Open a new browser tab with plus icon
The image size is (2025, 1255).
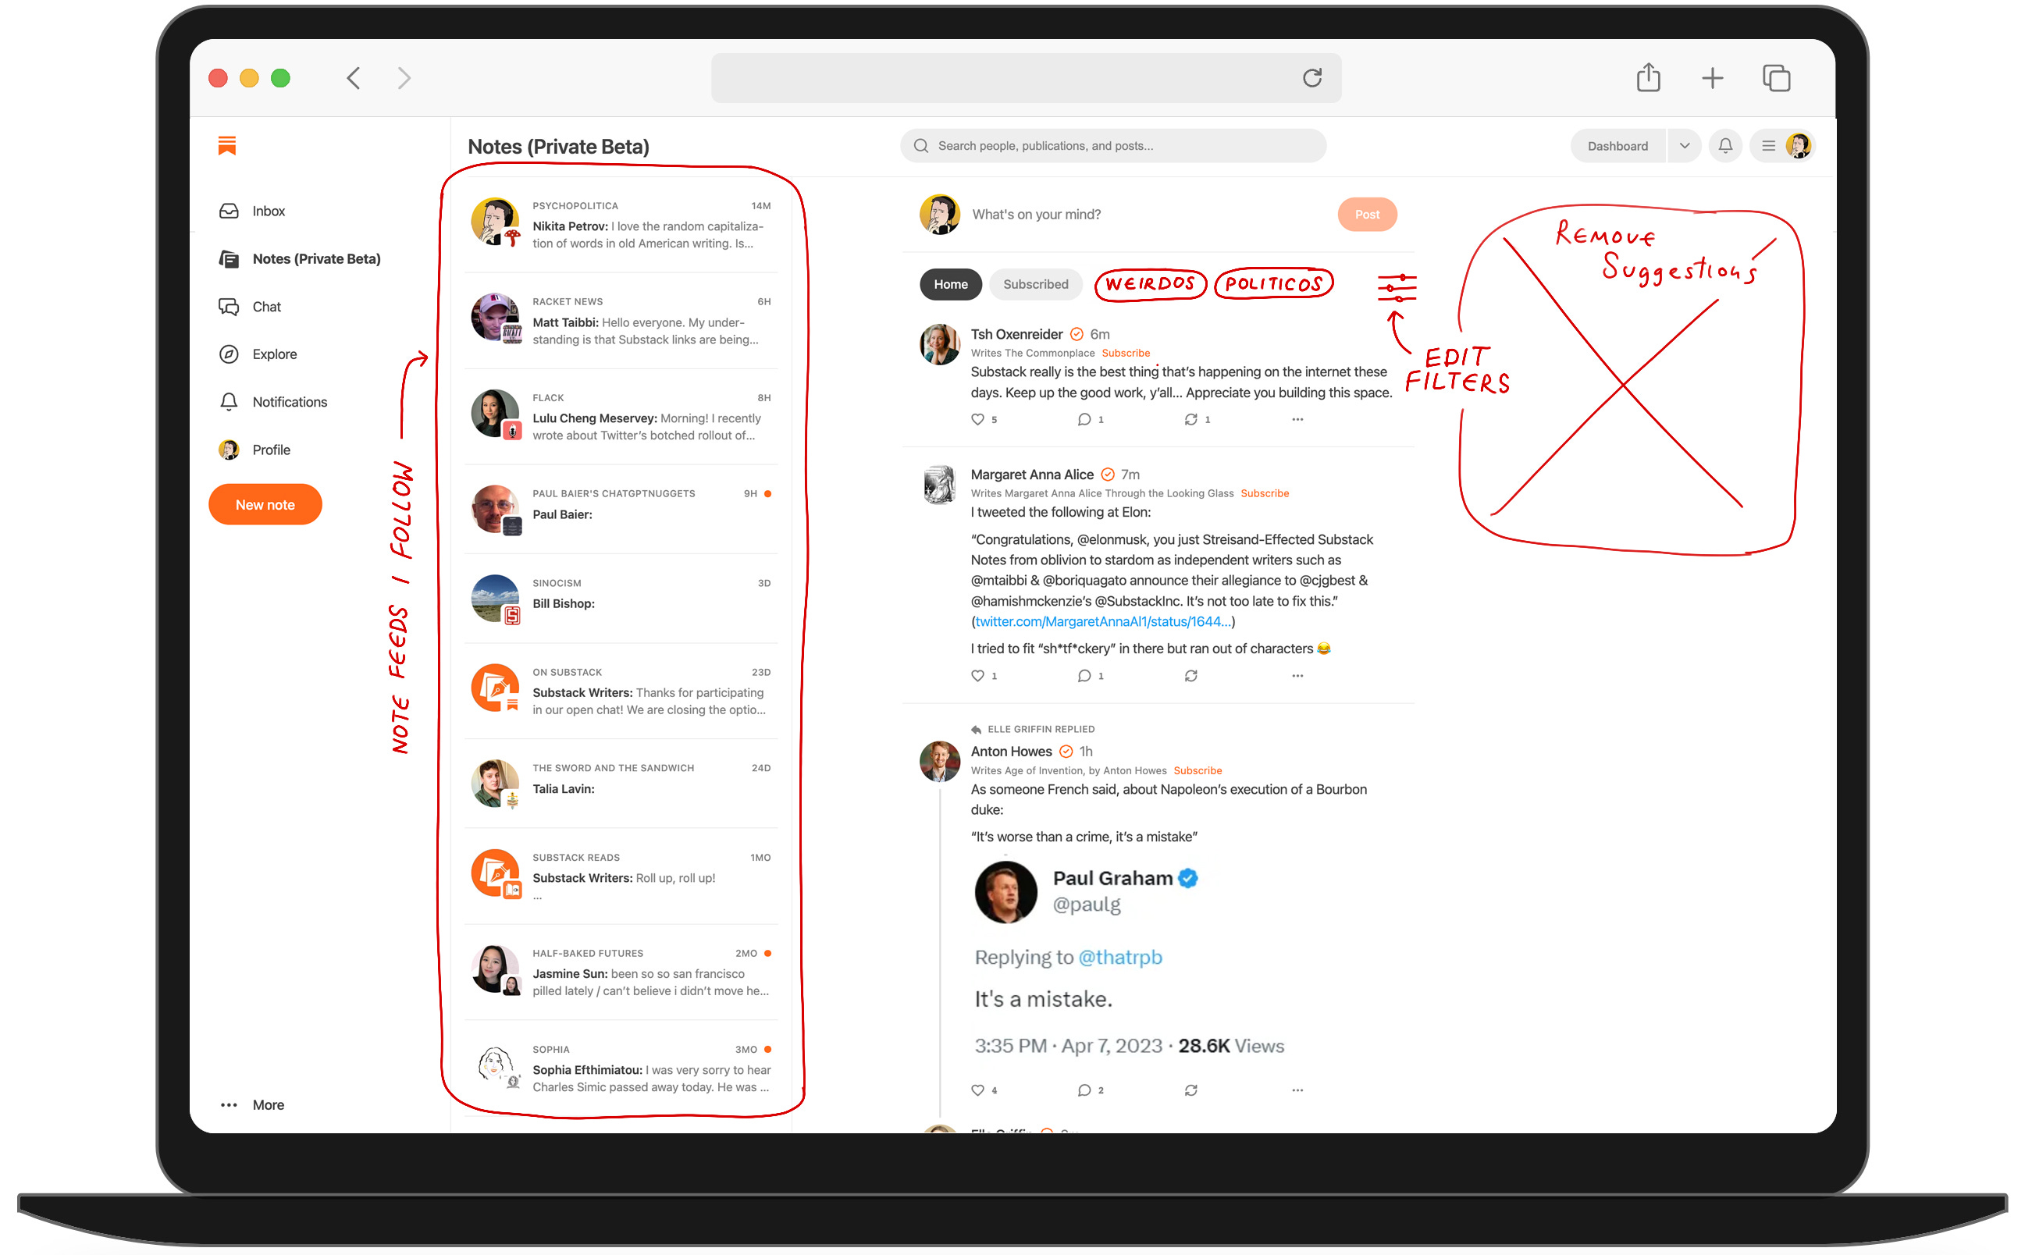pyautogui.click(x=1712, y=79)
